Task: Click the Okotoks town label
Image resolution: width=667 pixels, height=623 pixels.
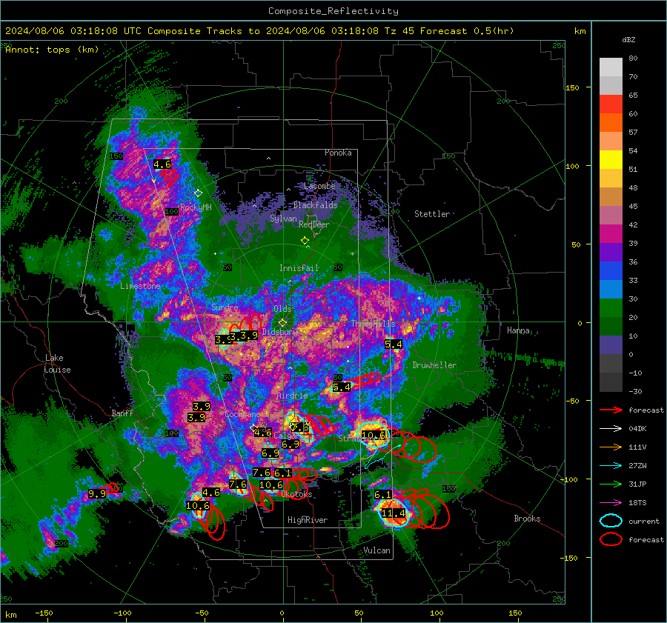Action: [296, 494]
